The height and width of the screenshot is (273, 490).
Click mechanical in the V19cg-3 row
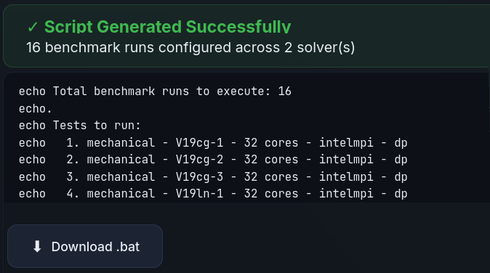coord(121,176)
